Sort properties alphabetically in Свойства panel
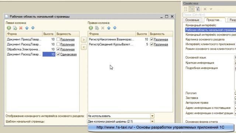This screenshot has width=236, height=133. click(185, 9)
